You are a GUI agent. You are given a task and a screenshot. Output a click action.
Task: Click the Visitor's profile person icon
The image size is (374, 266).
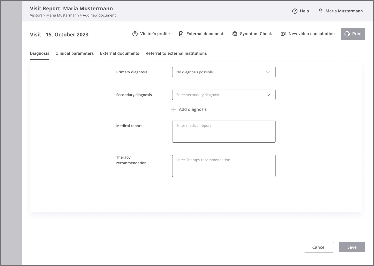click(135, 34)
